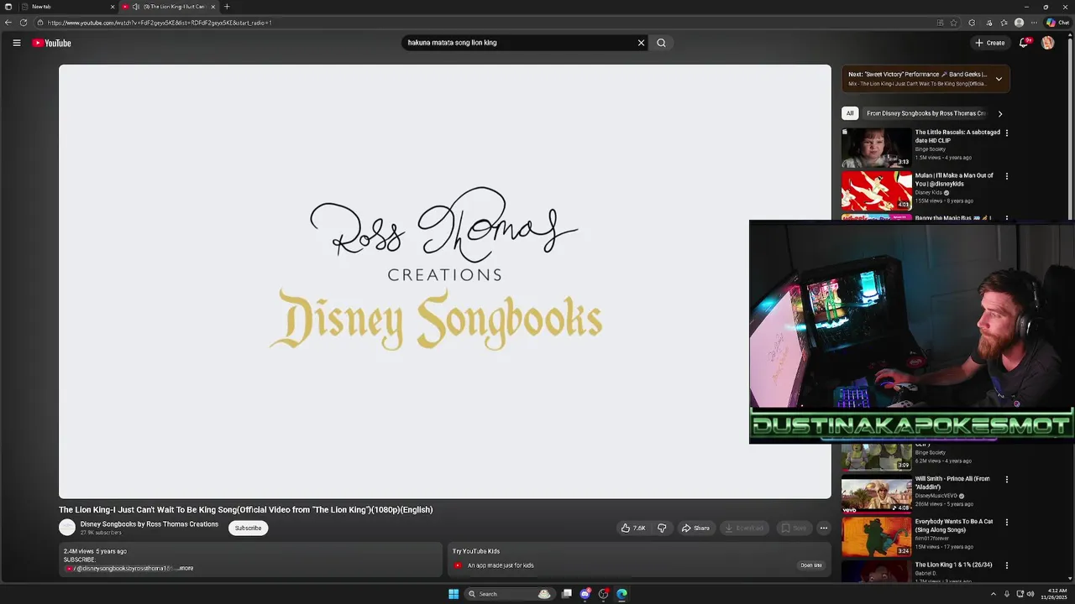
Task: Select From Disney Songbooks by Ross Thomas chip
Action: 926,113
